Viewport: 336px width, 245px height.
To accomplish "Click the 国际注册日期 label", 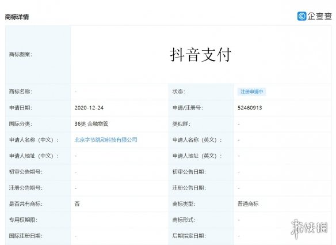I will (x=26, y=236).
